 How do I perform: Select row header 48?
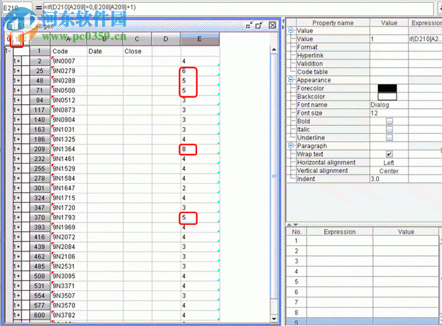click(x=40, y=81)
